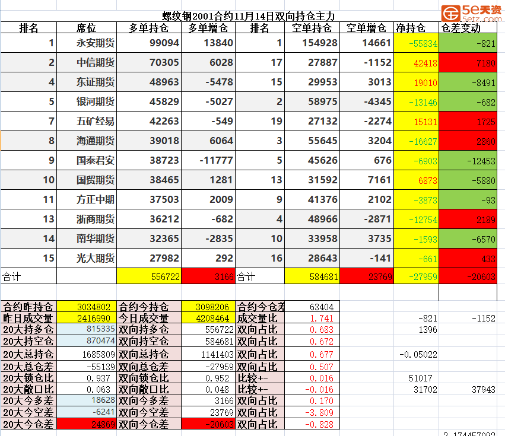
Task: Click the 国泰君安 seat cell
Action: coord(86,160)
